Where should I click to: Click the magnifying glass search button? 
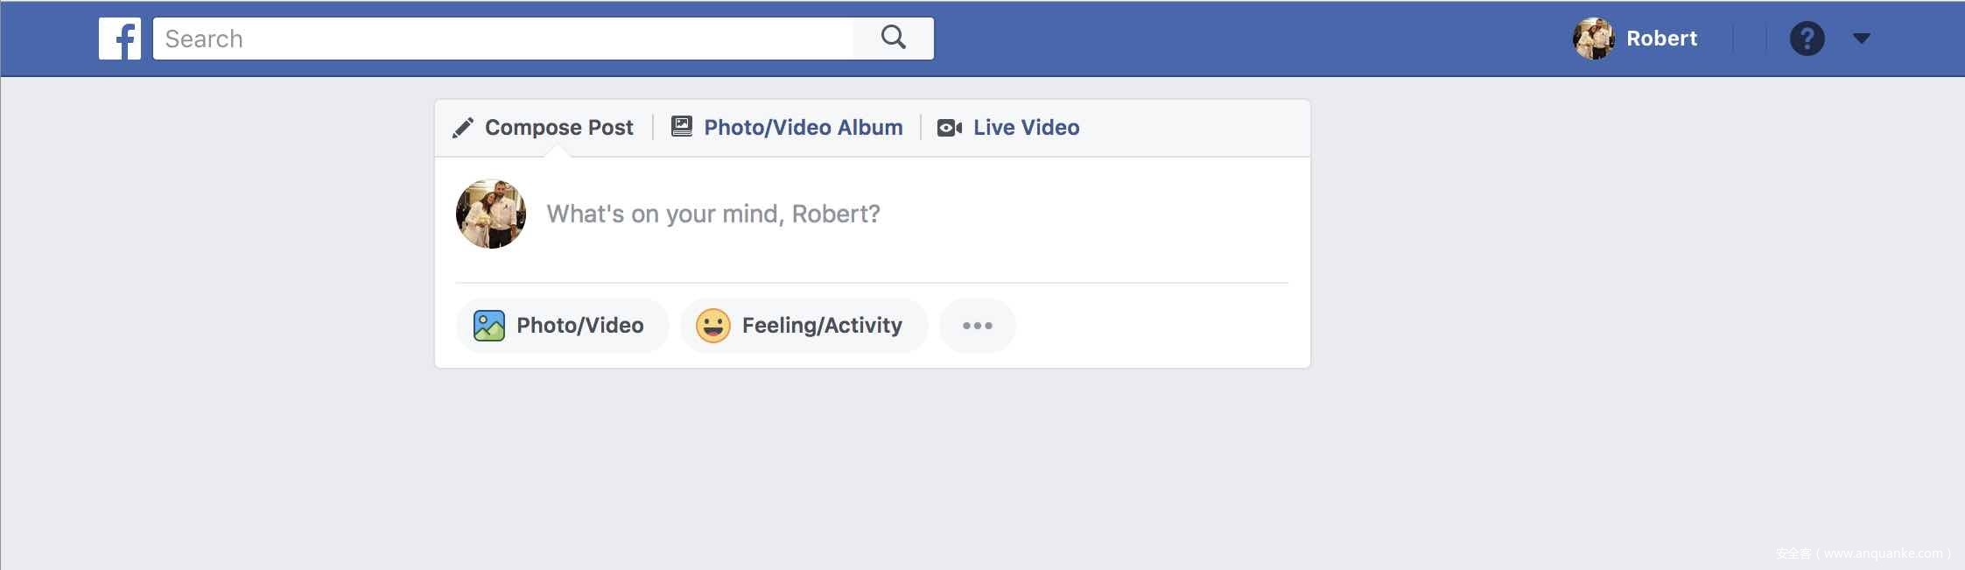tap(893, 38)
